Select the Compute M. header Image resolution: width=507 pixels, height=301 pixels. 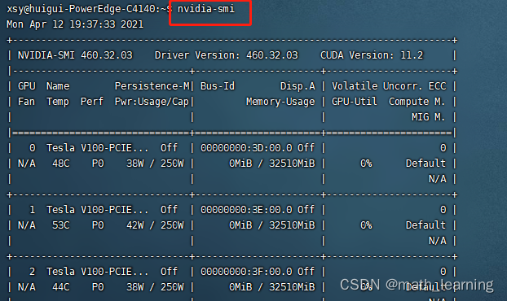417,102
